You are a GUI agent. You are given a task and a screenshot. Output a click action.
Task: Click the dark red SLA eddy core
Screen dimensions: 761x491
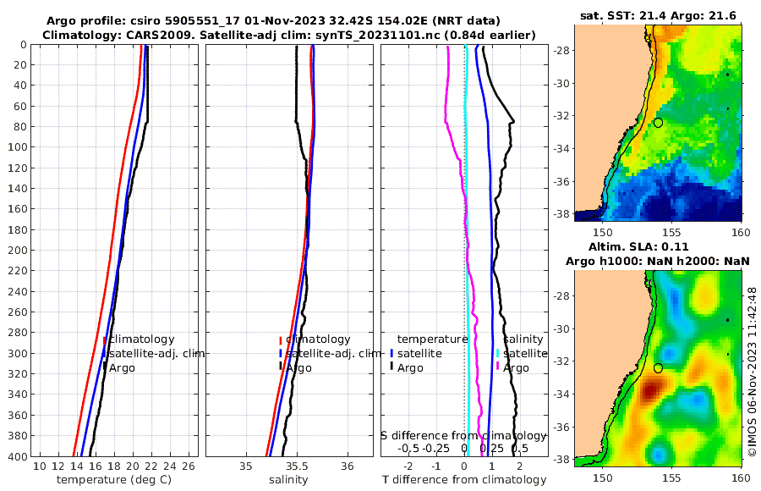pos(651,390)
